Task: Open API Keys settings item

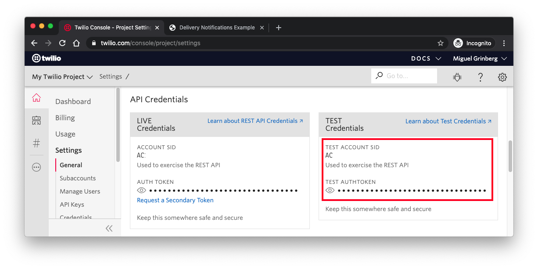Action: [72, 204]
